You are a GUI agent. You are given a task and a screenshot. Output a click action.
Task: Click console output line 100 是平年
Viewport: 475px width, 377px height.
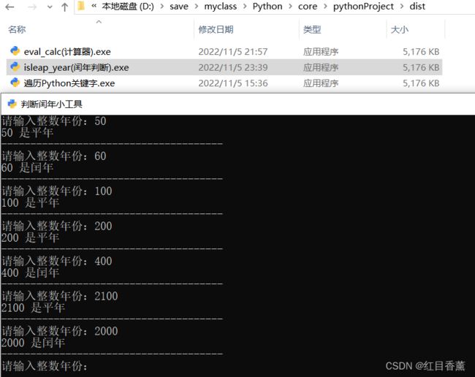[30, 202]
